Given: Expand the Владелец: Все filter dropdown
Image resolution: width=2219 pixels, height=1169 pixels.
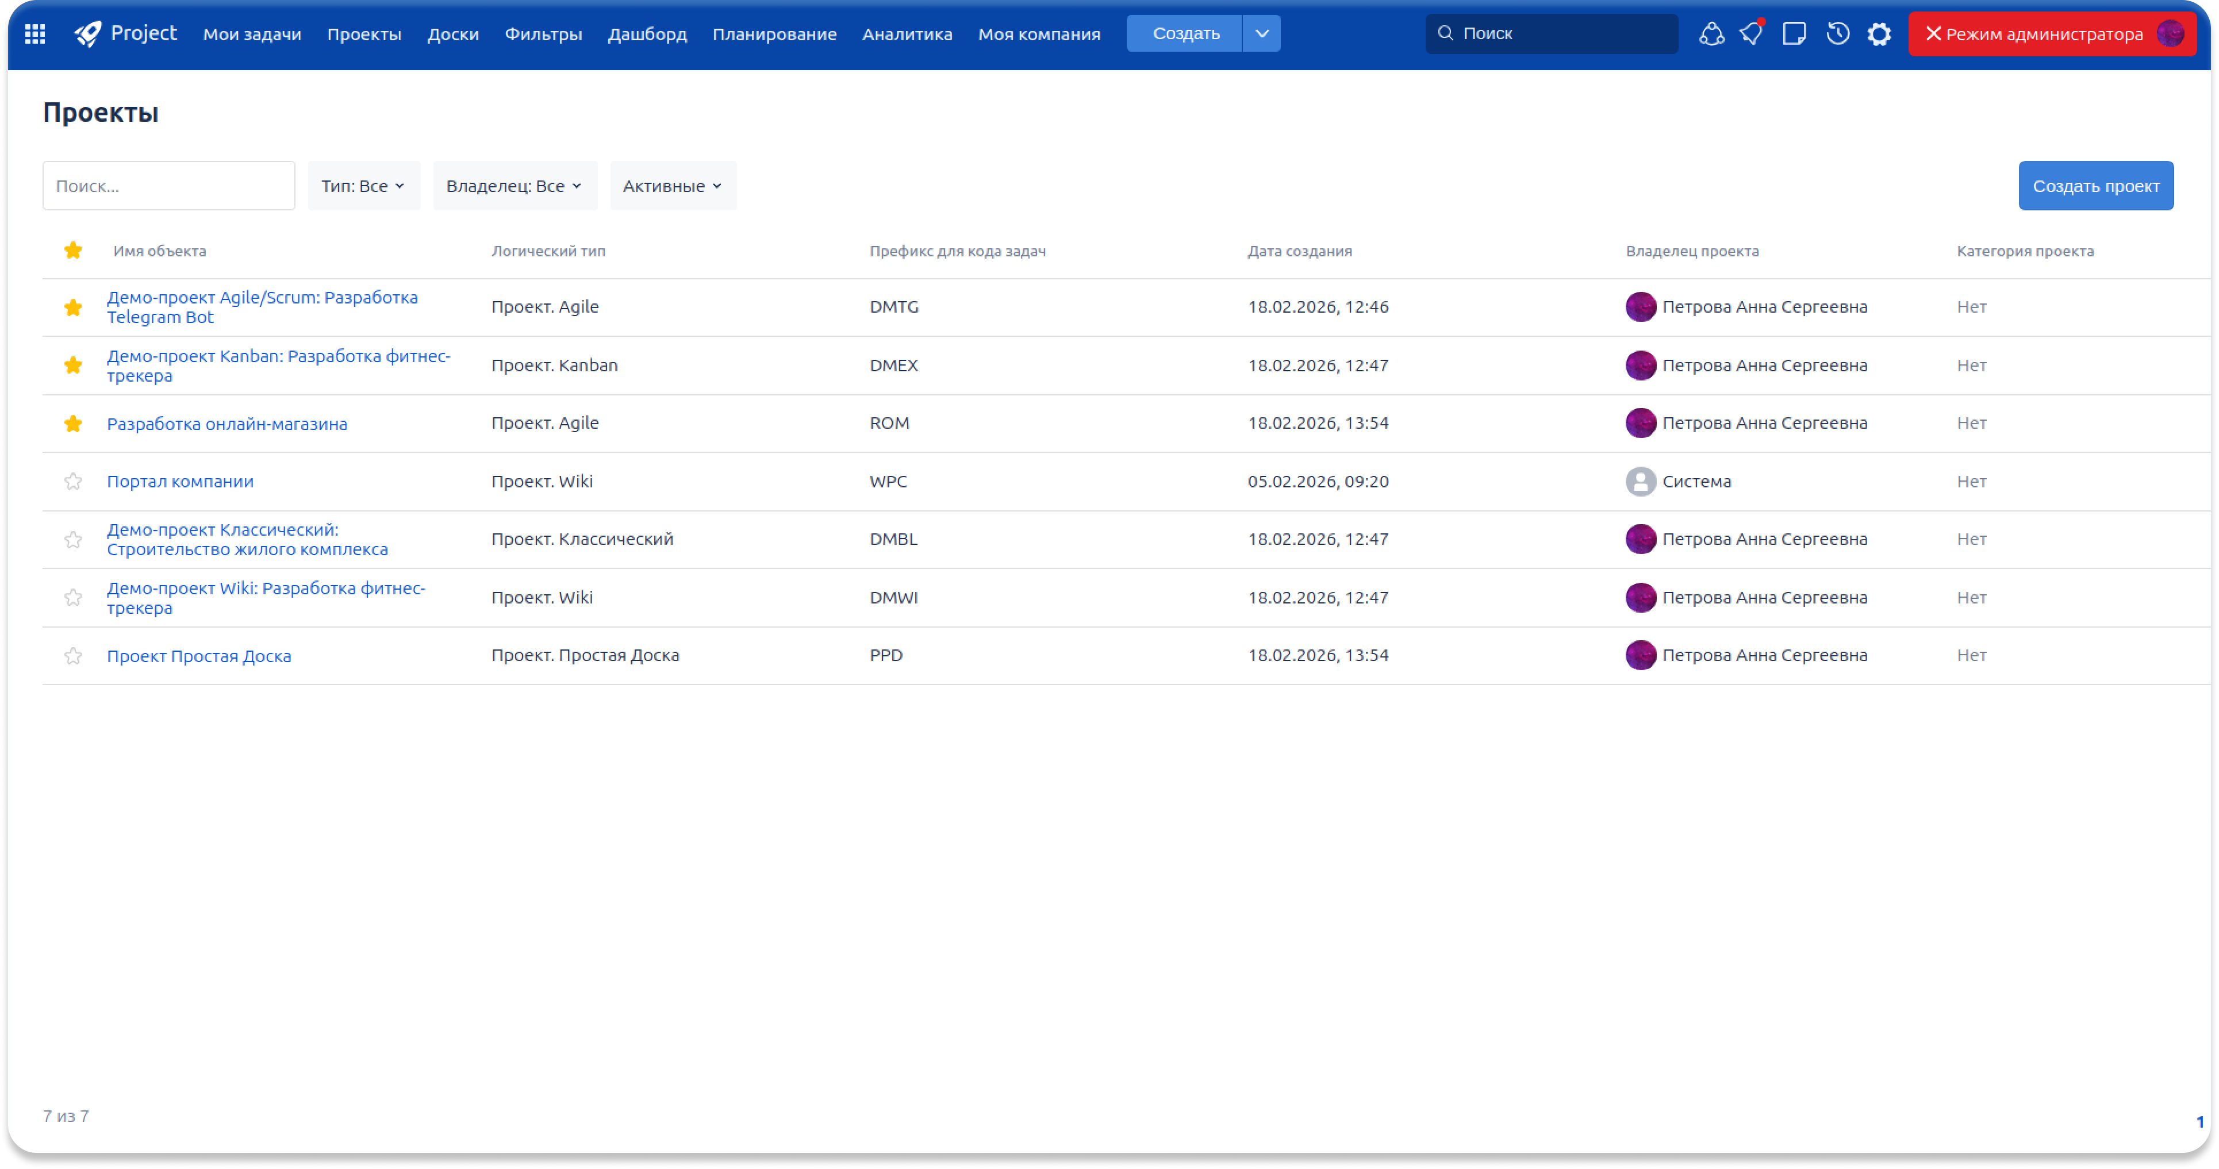Looking at the screenshot, I should 515,186.
